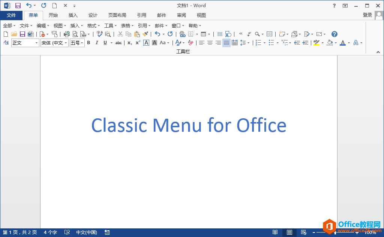Switch to the 审阅 ribbon tab
The width and height of the screenshot is (384, 237).
click(181, 15)
